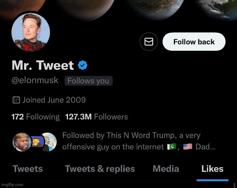This screenshot has height=188, width=237.
Task: Open the 127.3M Followers list
Action: [x=97, y=117]
